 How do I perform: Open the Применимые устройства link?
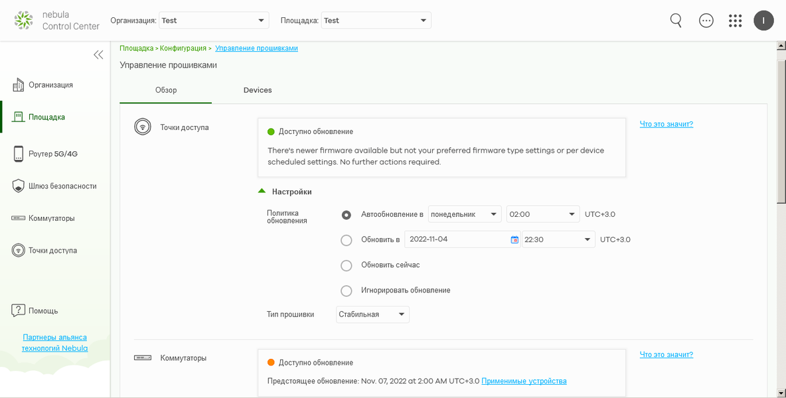pyautogui.click(x=524, y=381)
